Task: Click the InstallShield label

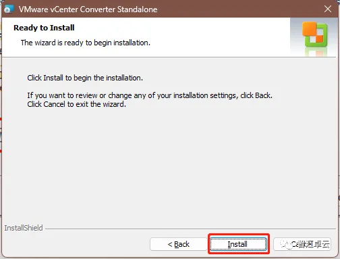Action: [x=24, y=228]
